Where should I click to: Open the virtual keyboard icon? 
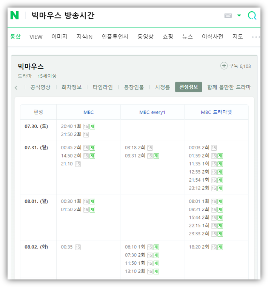pos(228,15)
